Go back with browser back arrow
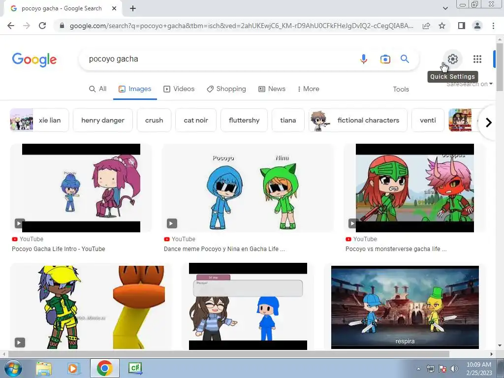The height and width of the screenshot is (378, 504). 11,26
